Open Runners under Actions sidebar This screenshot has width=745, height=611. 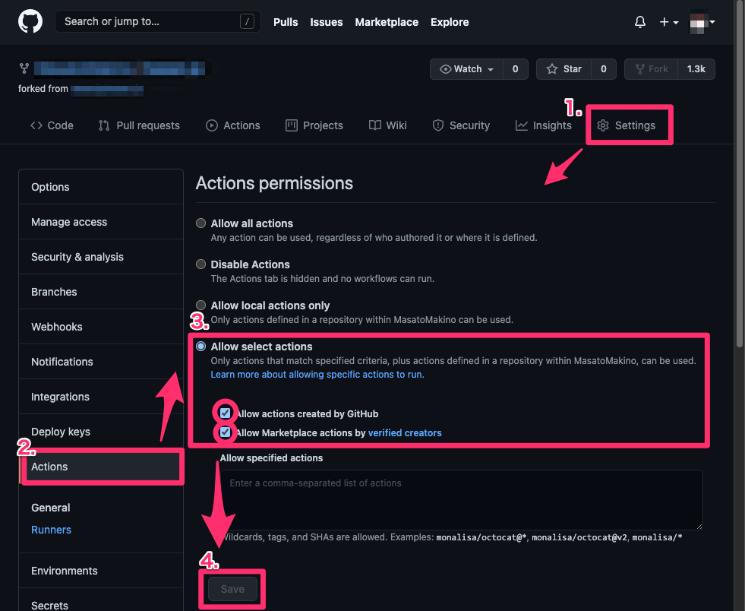click(52, 530)
